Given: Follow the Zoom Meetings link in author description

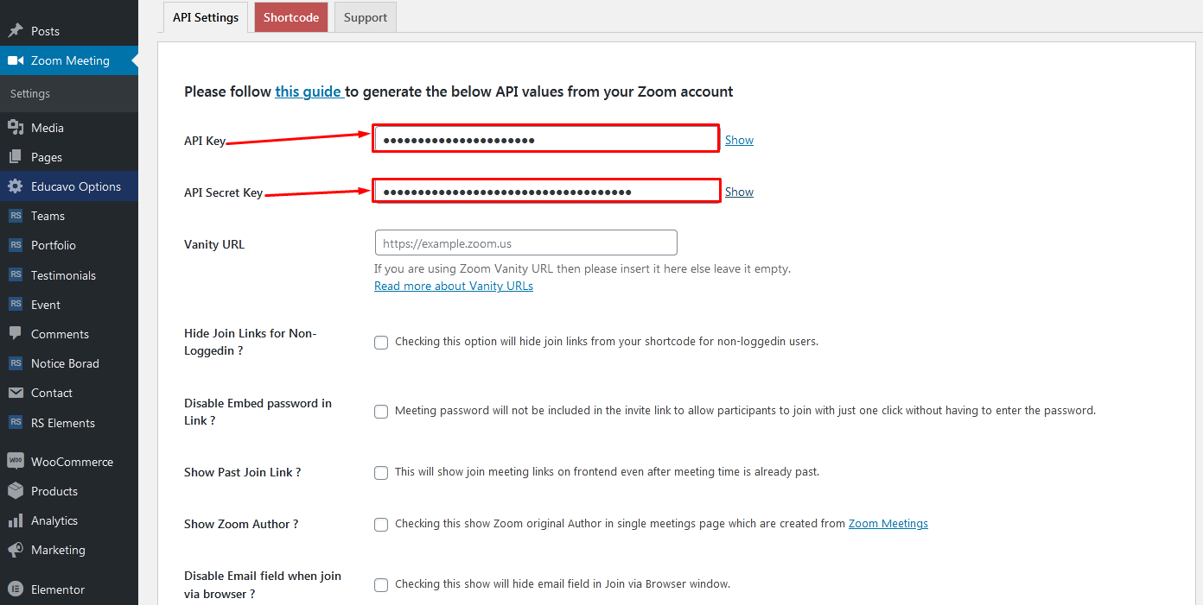Looking at the screenshot, I should (x=888, y=523).
